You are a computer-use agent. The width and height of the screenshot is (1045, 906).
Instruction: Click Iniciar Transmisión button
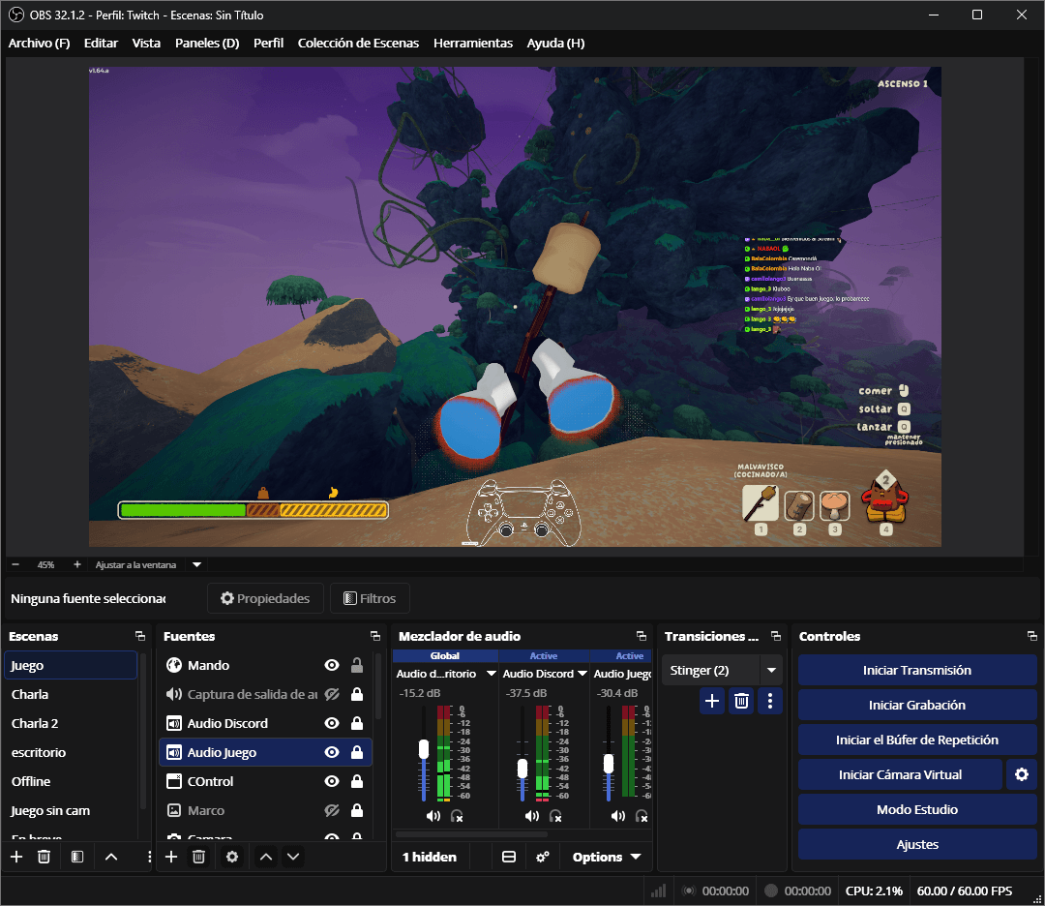[x=917, y=670]
